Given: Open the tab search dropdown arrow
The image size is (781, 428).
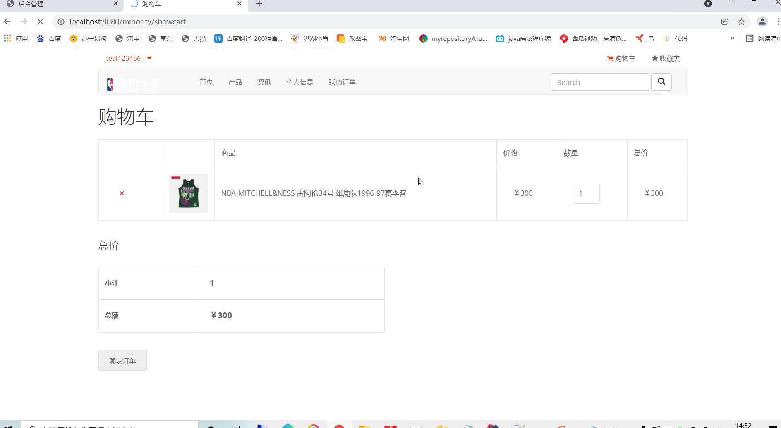Looking at the screenshot, I should 708,4.
